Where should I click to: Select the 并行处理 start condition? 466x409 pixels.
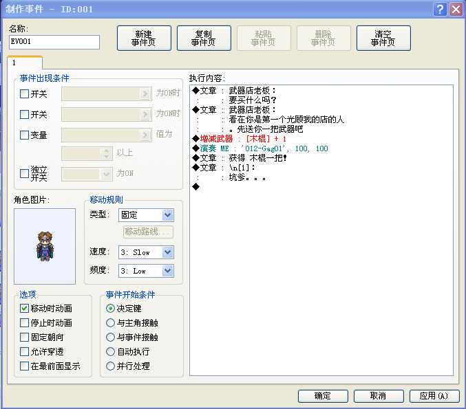110,366
